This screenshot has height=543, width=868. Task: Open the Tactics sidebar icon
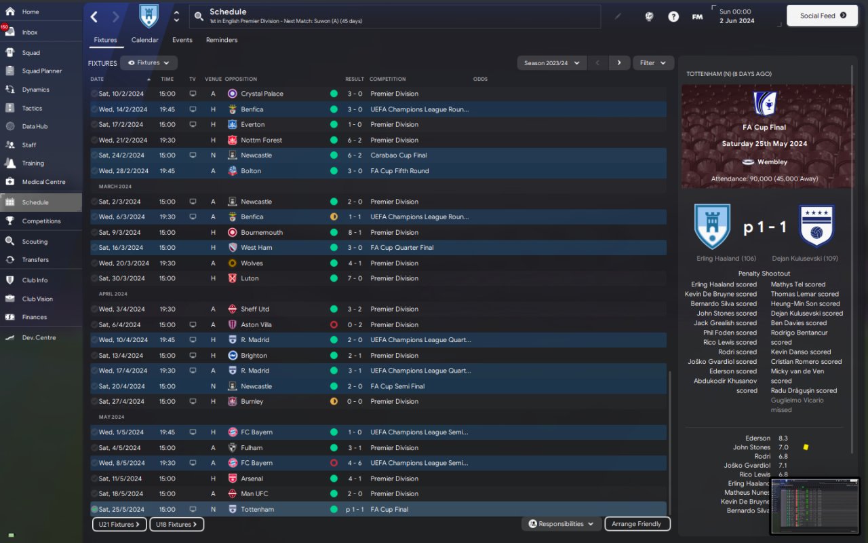click(x=10, y=108)
